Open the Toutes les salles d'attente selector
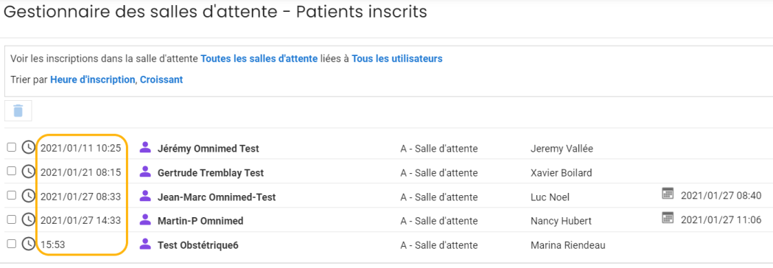This screenshot has width=773, height=268. coord(259,59)
